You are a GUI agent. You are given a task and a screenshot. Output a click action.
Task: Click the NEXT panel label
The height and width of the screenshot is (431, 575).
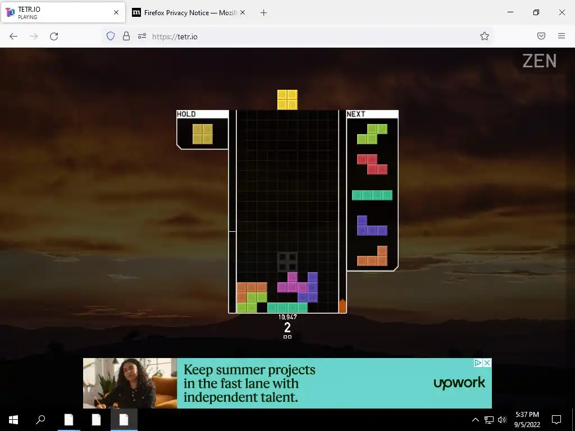[x=355, y=114]
